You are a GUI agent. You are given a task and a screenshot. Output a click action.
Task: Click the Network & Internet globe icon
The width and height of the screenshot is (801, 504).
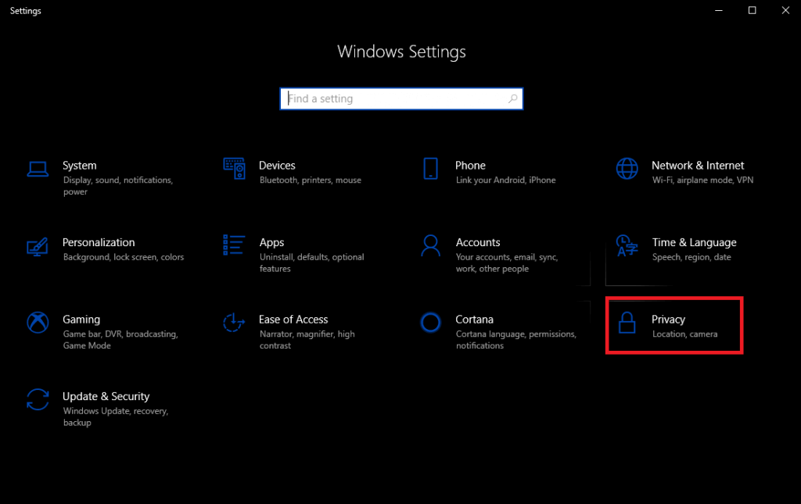click(627, 168)
